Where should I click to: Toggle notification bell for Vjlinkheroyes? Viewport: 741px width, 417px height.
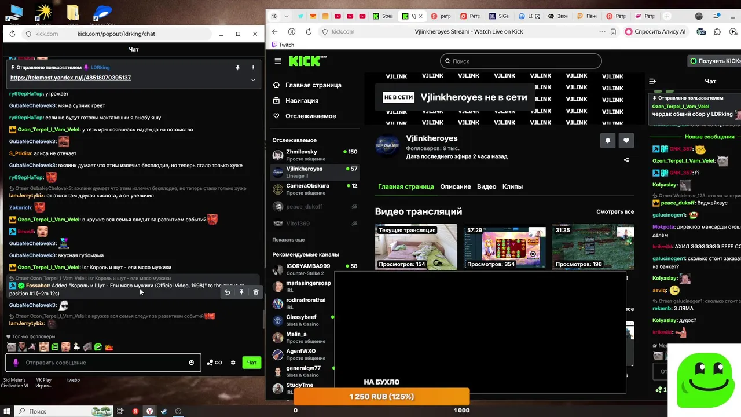coord(608,141)
